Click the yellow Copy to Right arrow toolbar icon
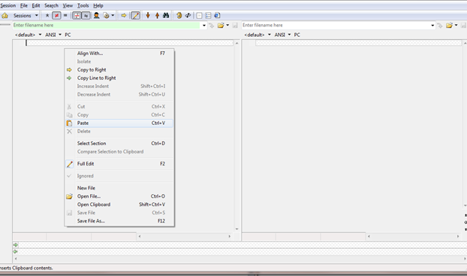This screenshot has height=276, width=467. [124, 16]
